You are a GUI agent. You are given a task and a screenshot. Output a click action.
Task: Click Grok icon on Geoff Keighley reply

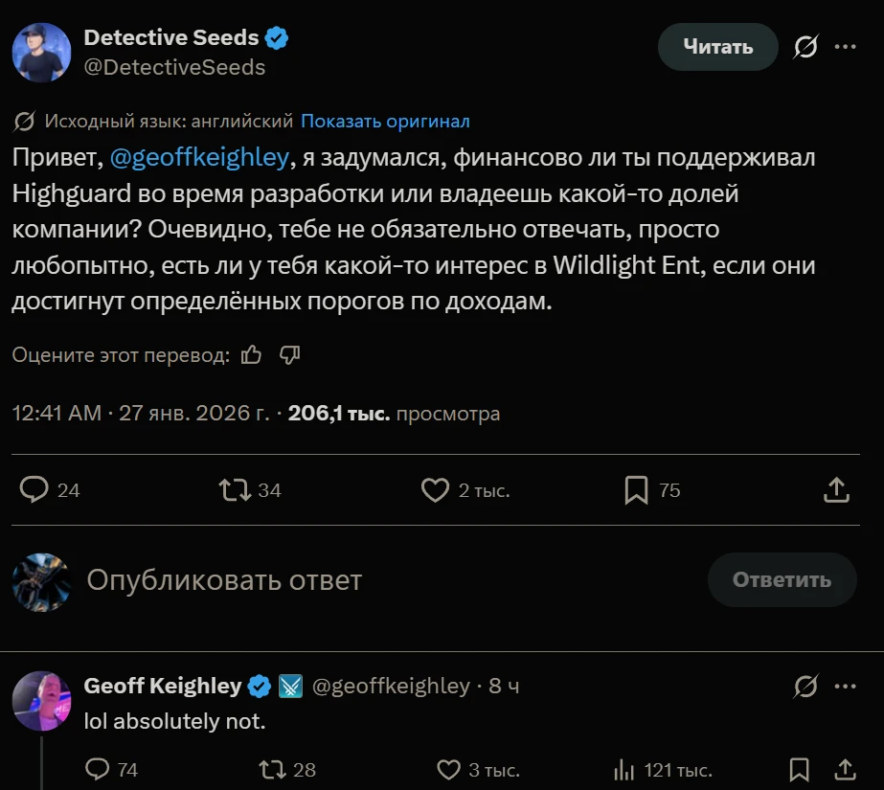806,687
